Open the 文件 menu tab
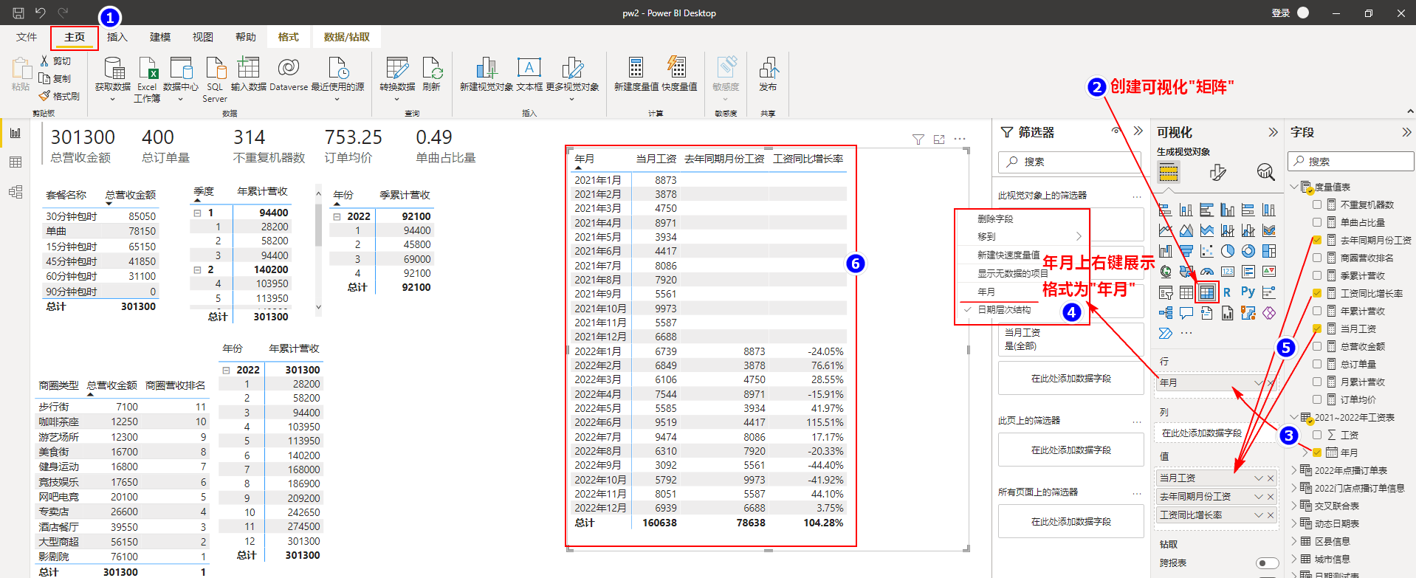The width and height of the screenshot is (1416, 578). [x=27, y=37]
